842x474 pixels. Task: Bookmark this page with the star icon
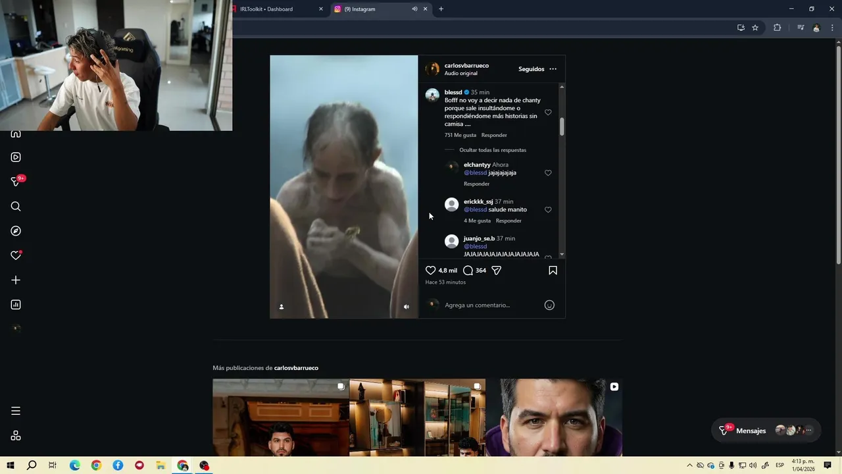point(755,28)
